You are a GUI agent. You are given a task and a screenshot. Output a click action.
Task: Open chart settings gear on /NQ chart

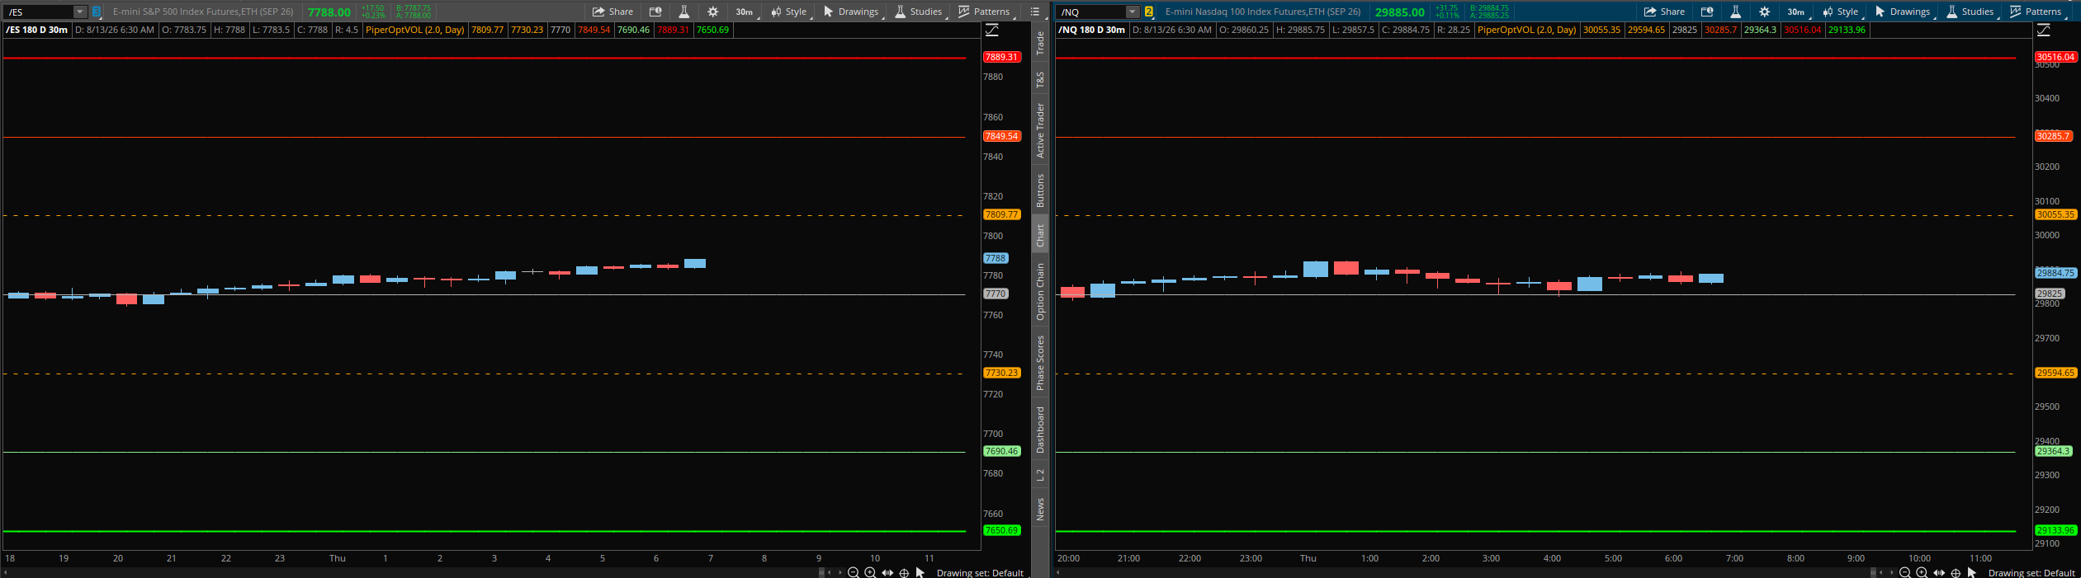(1764, 12)
